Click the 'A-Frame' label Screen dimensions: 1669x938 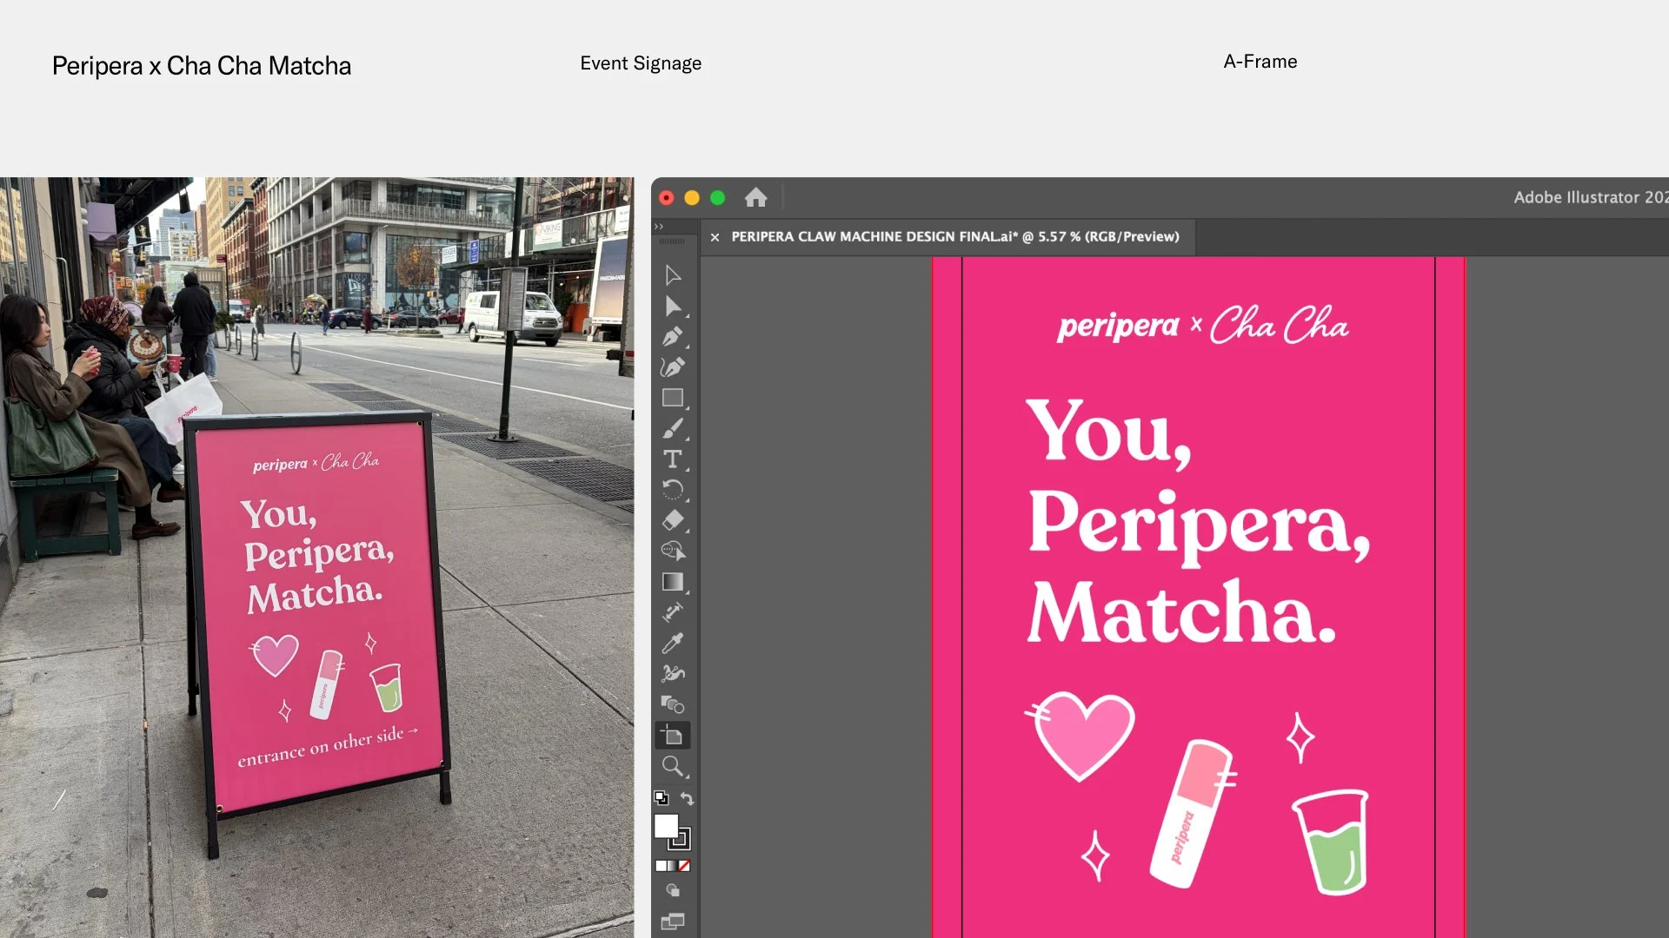[x=1260, y=62]
